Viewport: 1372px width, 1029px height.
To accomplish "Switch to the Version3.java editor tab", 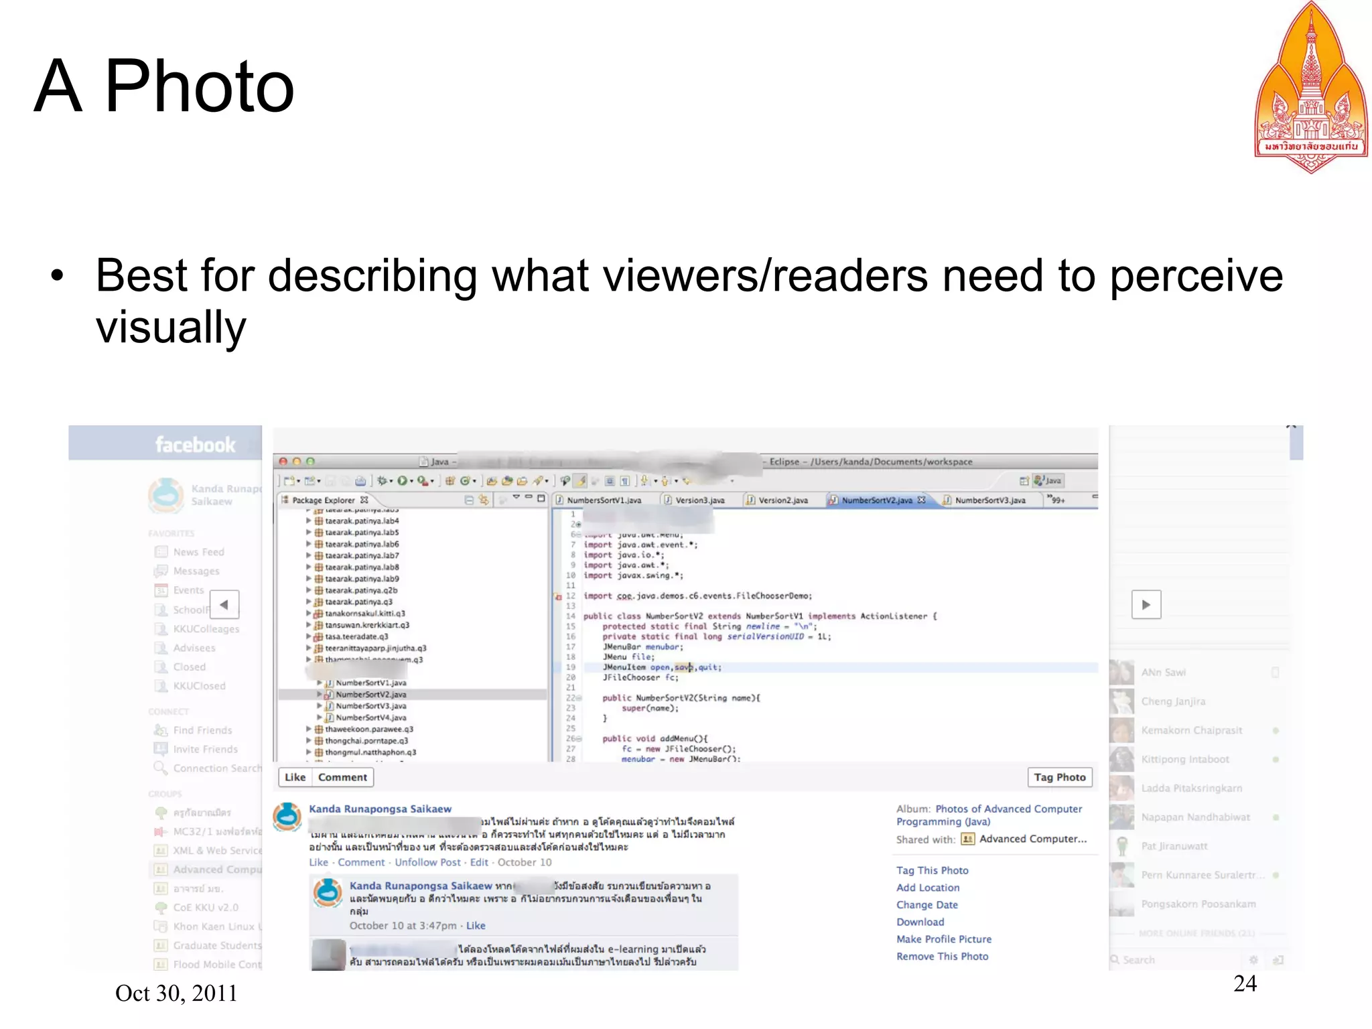I will [x=699, y=500].
